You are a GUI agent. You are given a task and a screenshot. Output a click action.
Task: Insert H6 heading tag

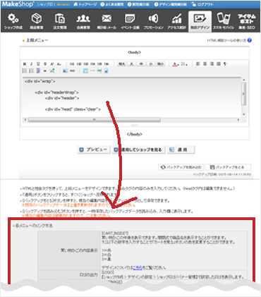(x=107, y=64)
